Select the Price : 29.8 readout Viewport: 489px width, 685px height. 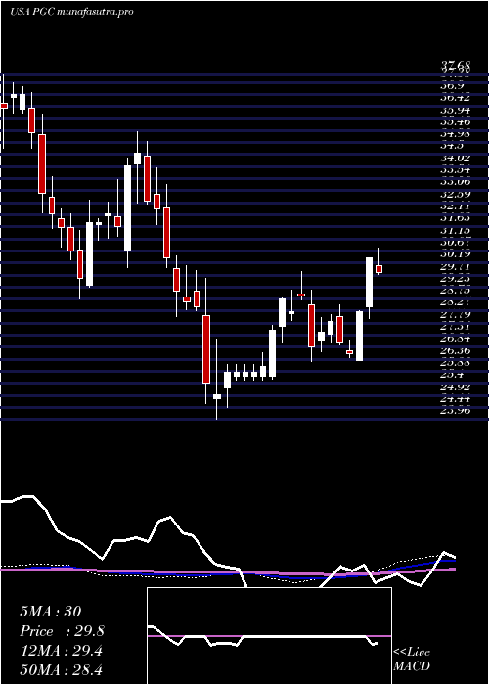click(x=62, y=631)
